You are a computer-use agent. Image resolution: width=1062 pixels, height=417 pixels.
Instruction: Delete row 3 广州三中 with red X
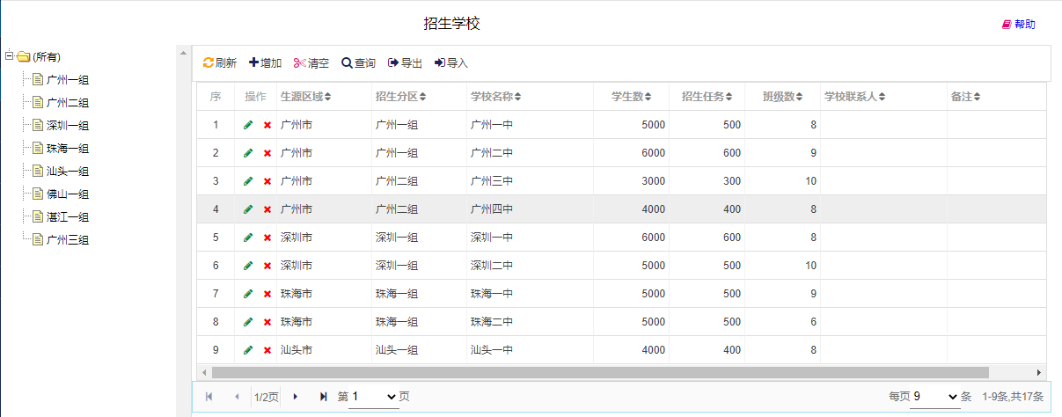click(267, 181)
